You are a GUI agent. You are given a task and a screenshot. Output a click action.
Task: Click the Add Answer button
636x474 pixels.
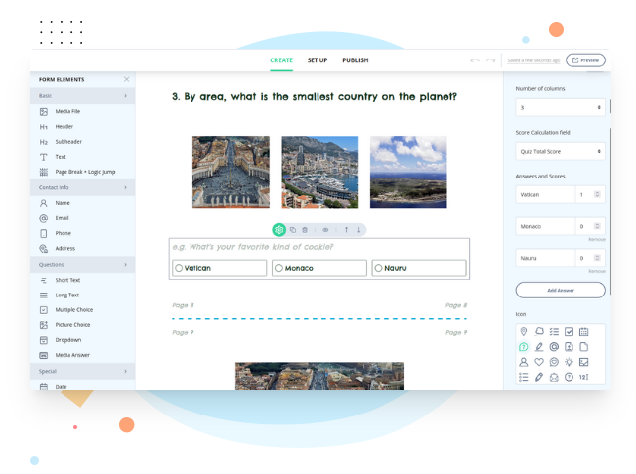click(x=560, y=290)
